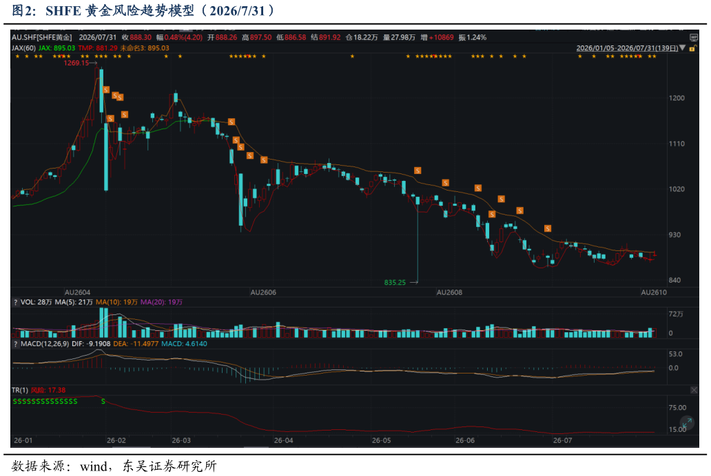Click the red 风险: 17.38 readout
The height and width of the screenshot is (476, 711).
coord(48,390)
